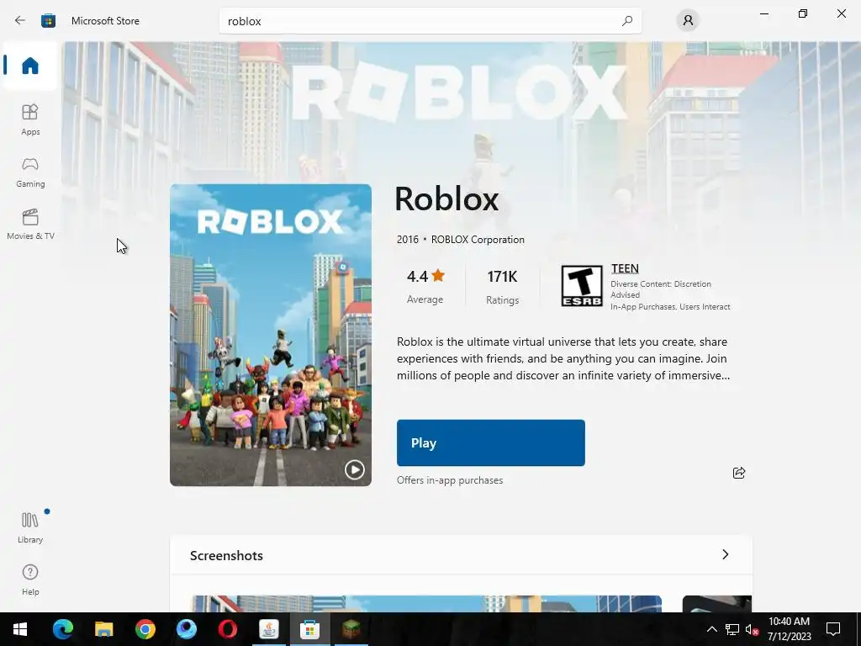The image size is (861, 646).
Task: Click Offers in-app purchases text
Action: pyautogui.click(x=450, y=480)
